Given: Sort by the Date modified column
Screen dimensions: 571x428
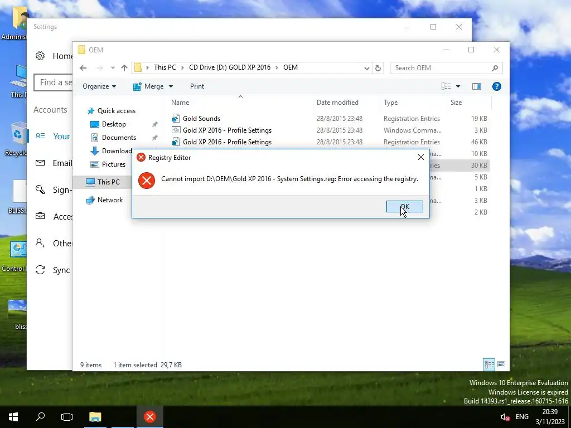Looking at the screenshot, I should coord(337,103).
